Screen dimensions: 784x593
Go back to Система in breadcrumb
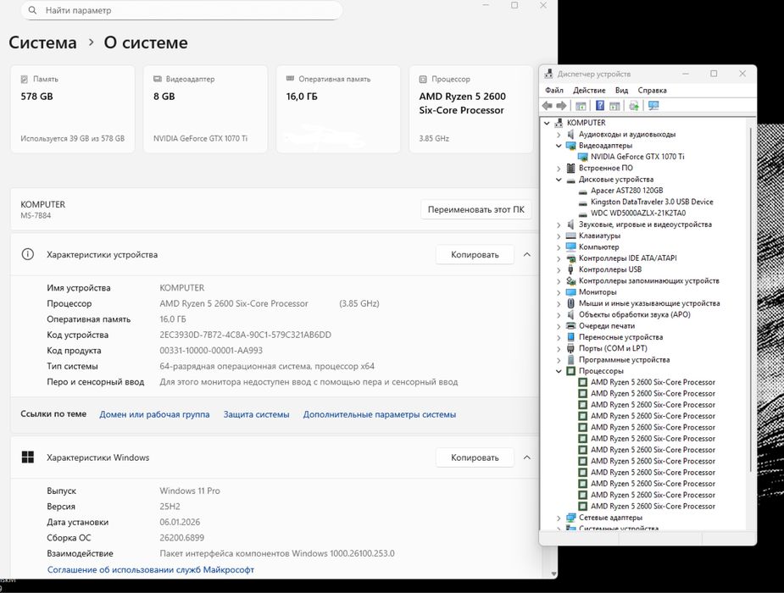click(42, 42)
